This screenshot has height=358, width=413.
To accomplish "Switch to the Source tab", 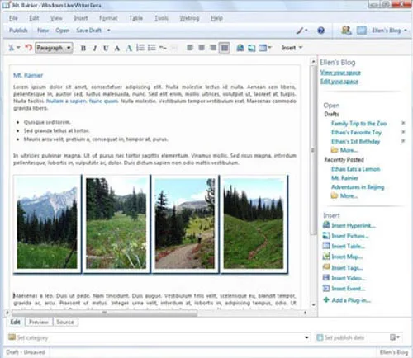I will (65, 322).
